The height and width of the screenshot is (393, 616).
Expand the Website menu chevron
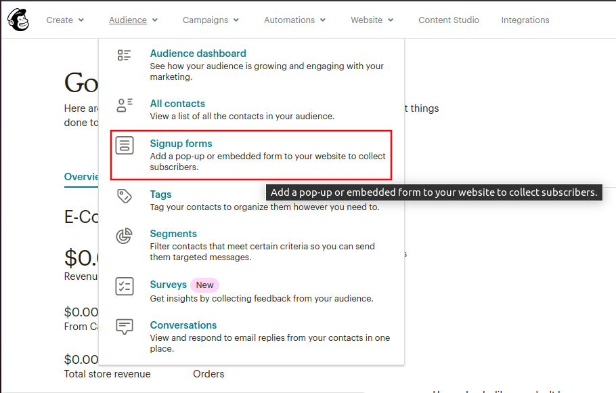pos(391,20)
